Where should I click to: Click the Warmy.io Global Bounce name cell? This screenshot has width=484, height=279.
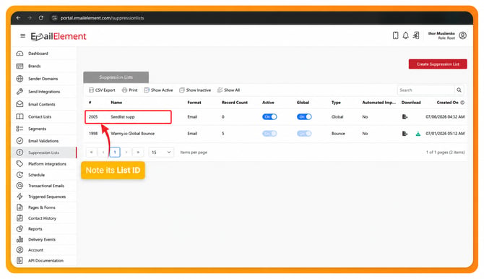coord(132,134)
